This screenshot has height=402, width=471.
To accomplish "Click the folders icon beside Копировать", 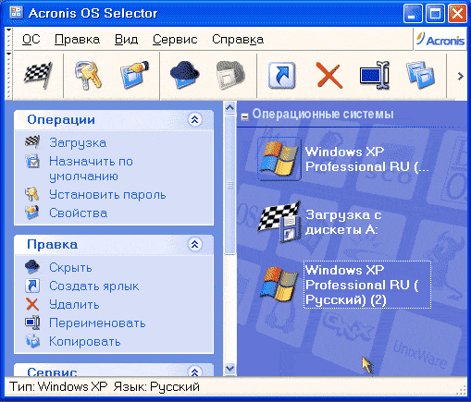I will [32, 341].
